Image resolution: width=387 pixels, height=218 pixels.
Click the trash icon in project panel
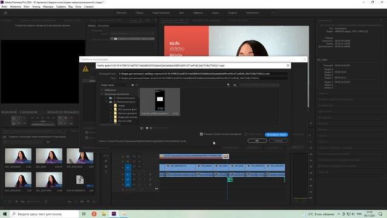[94, 202]
